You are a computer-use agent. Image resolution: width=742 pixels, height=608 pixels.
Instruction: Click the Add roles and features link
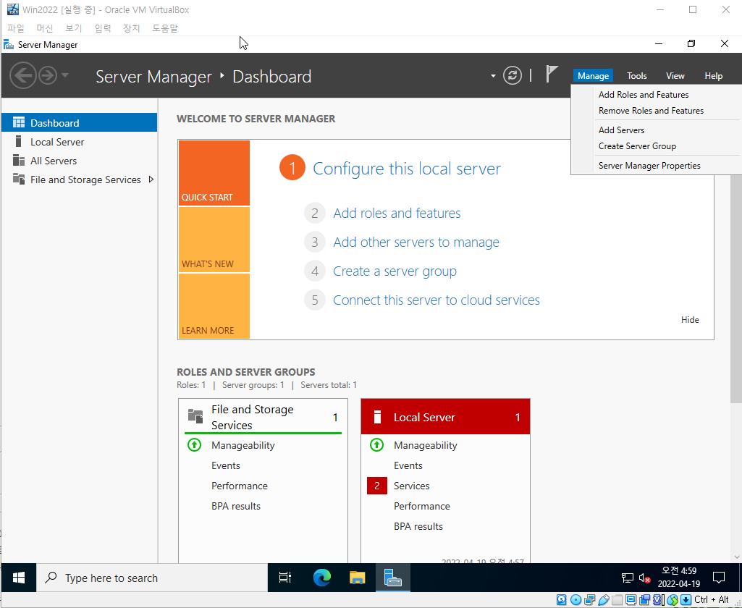(397, 214)
